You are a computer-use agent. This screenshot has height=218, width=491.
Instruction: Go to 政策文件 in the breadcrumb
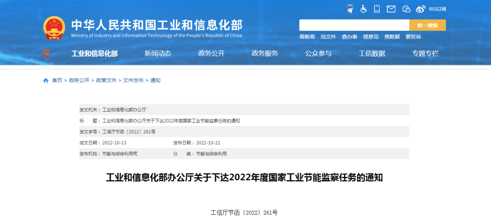[x=106, y=80]
